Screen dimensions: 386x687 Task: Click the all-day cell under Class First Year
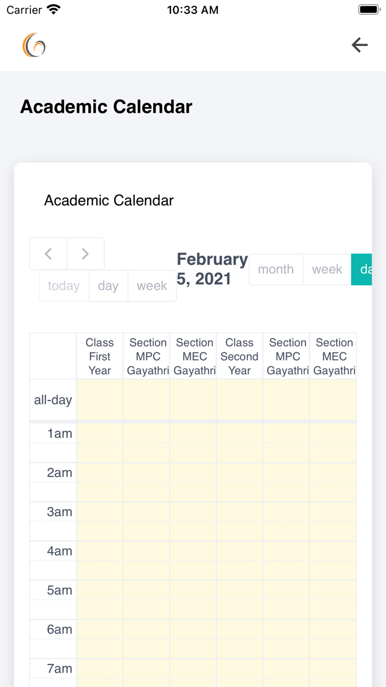pyautogui.click(x=100, y=400)
